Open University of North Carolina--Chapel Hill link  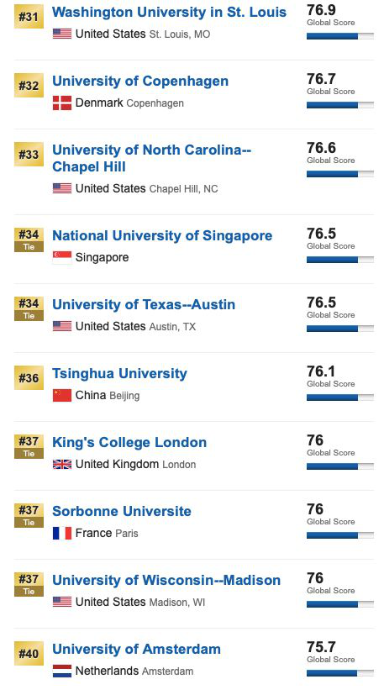151,158
